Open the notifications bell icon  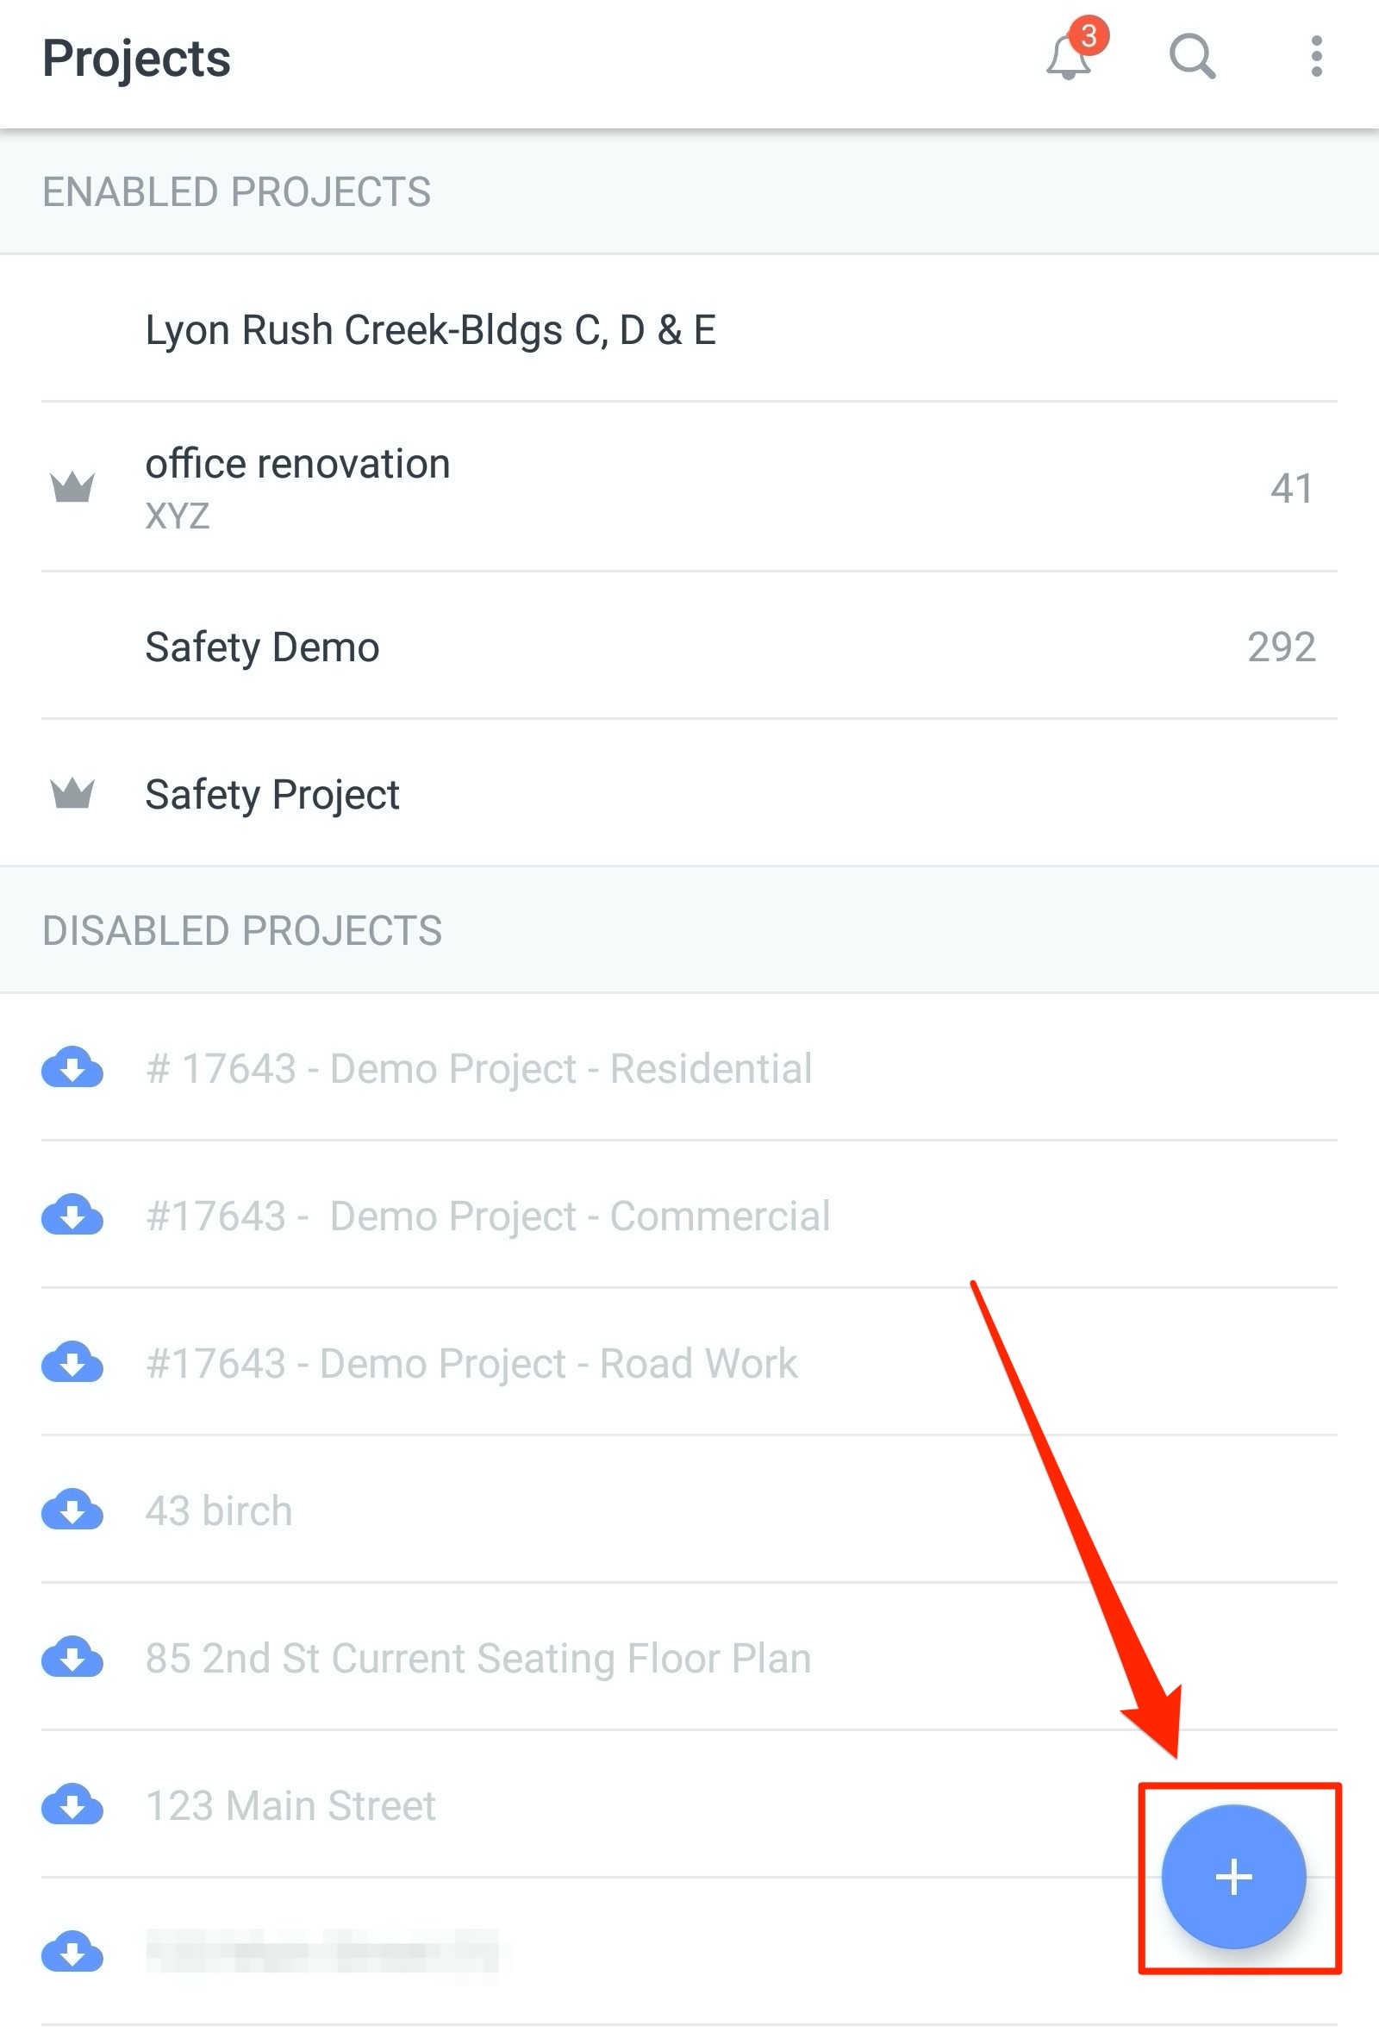pyautogui.click(x=1070, y=54)
